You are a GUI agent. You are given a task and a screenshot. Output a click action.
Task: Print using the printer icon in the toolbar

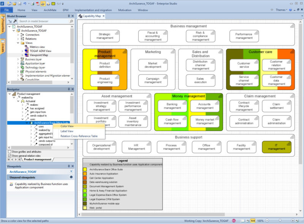click(33, 4)
